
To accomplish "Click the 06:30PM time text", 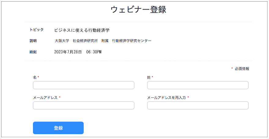I will (94, 52).
